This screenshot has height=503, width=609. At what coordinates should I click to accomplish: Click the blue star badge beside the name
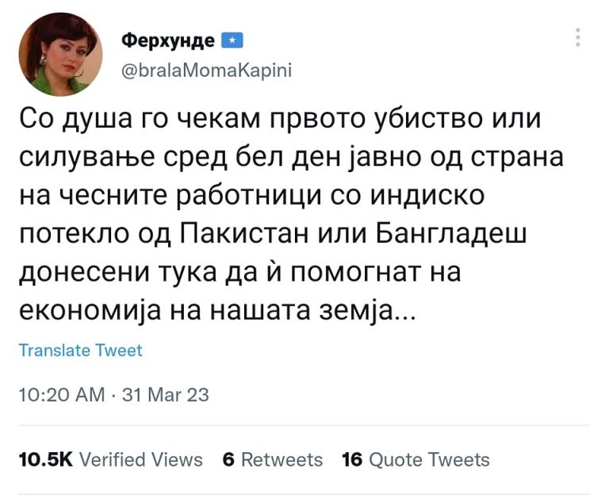coord(232,40)
